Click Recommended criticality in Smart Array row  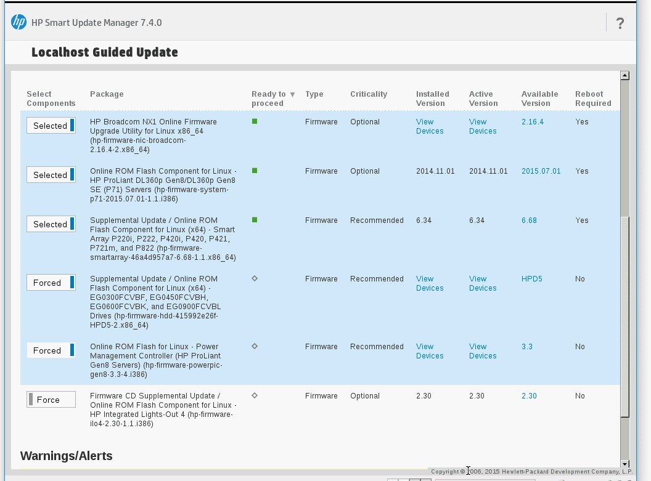[x=377, y=220]
